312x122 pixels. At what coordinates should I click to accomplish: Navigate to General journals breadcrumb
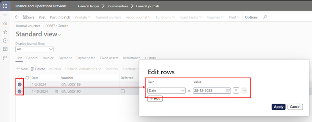pos(148,6)
